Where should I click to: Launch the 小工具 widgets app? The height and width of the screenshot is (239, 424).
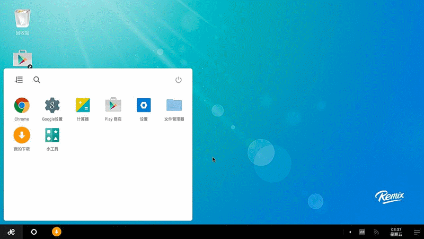click(52, 139)
